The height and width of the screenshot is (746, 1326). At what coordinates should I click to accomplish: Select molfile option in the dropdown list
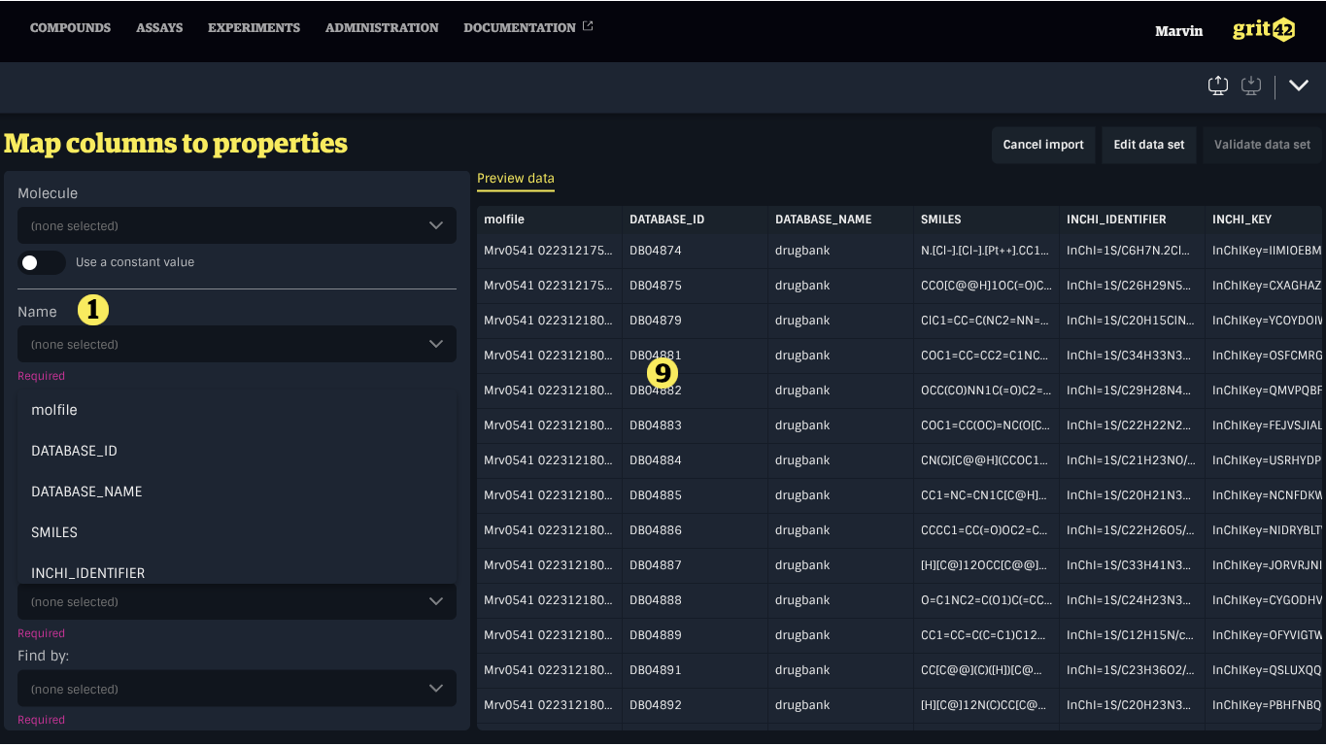[237, 410]
